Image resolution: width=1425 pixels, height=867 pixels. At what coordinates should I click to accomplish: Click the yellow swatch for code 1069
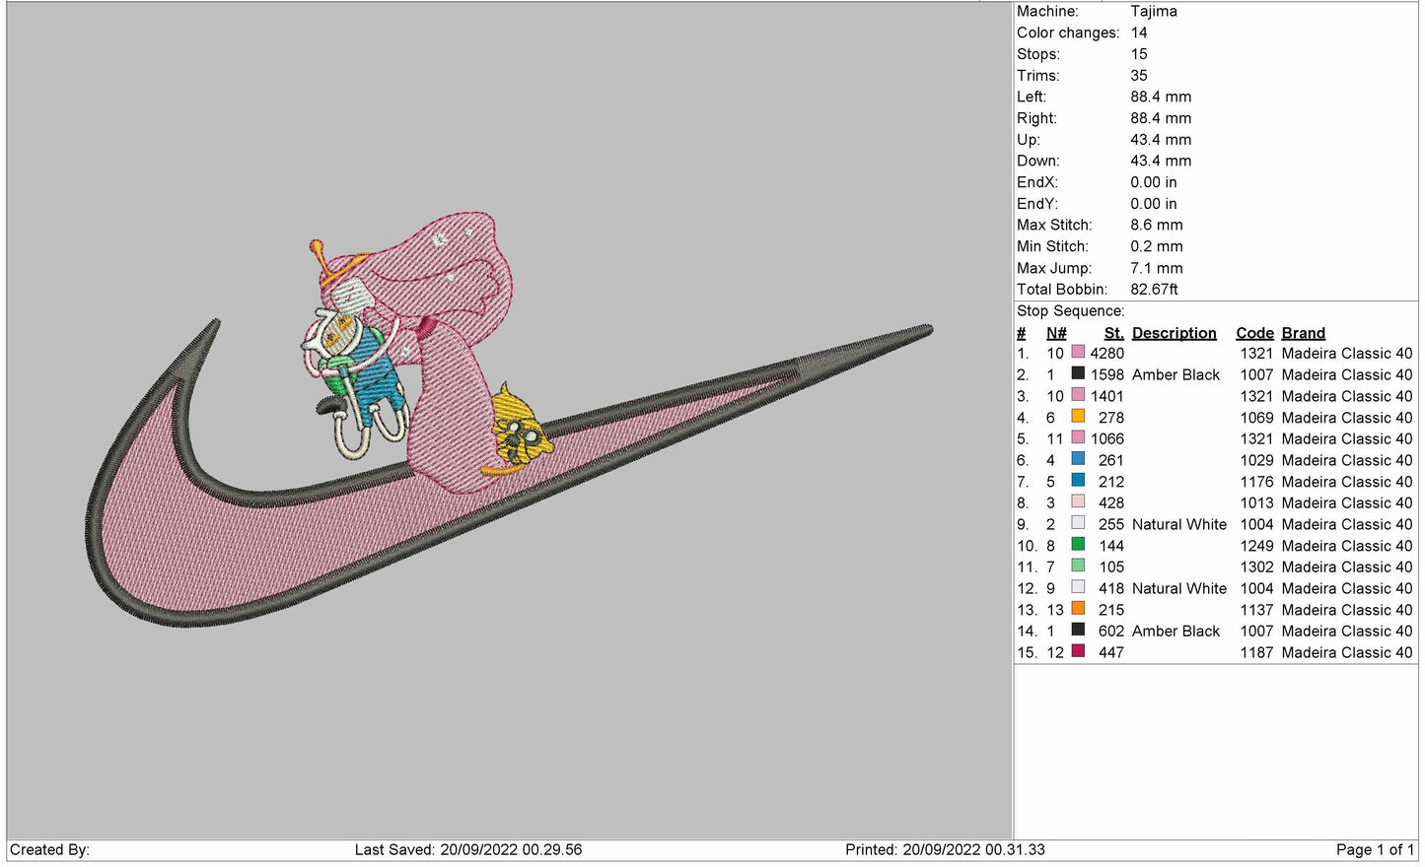click(1078, 417)
